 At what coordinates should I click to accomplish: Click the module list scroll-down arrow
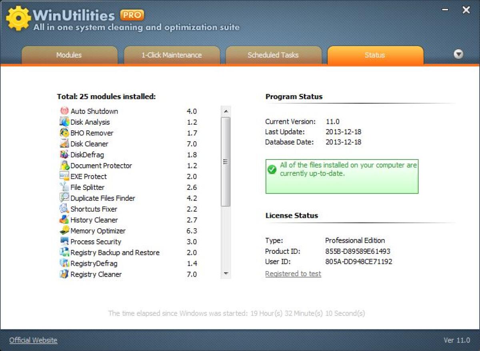pyautogui.click(x=226, y=273)
